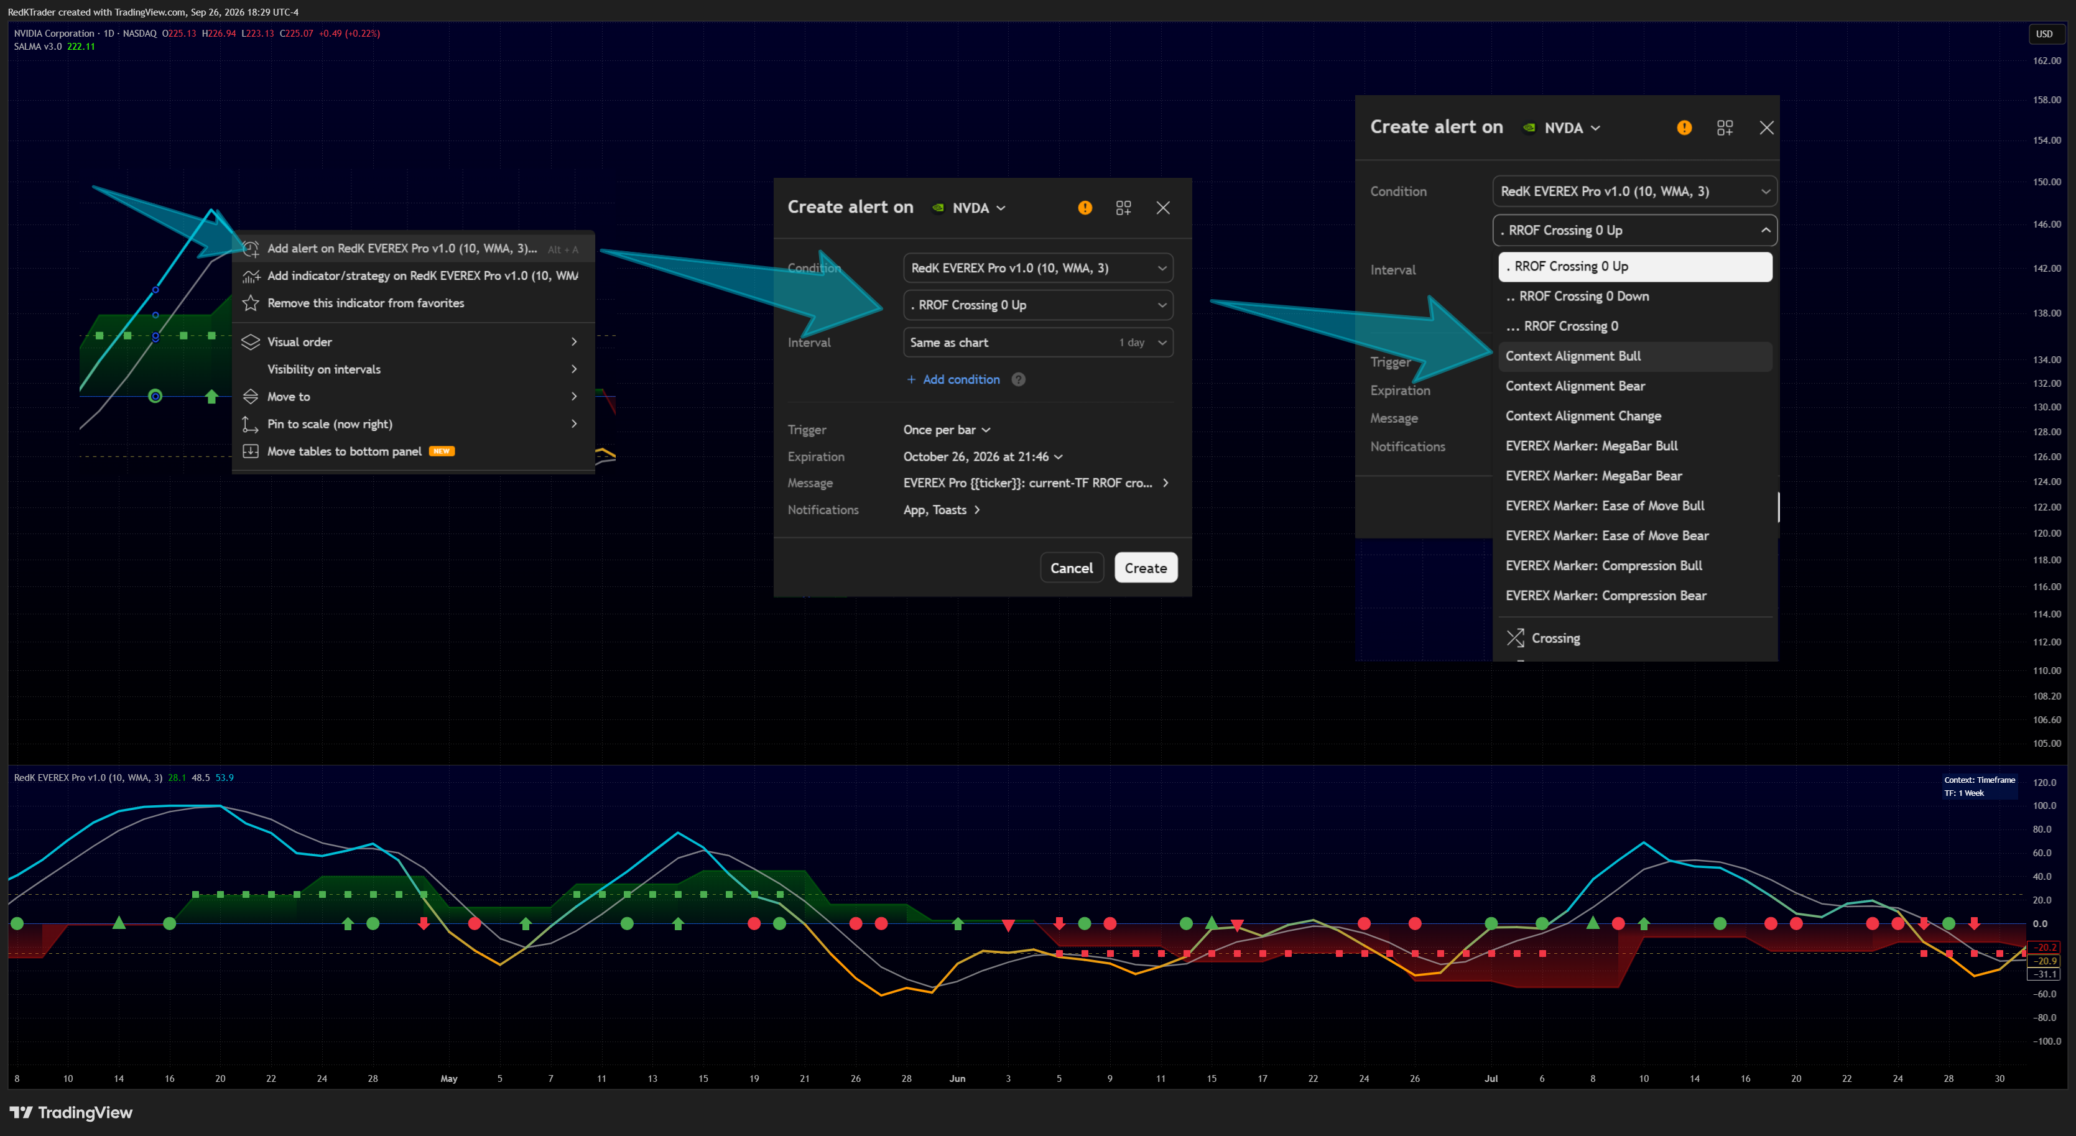Screen dimensions: 2076x1136
Task: Open the EVEREX Pro message text setting
Action: 1036,483
